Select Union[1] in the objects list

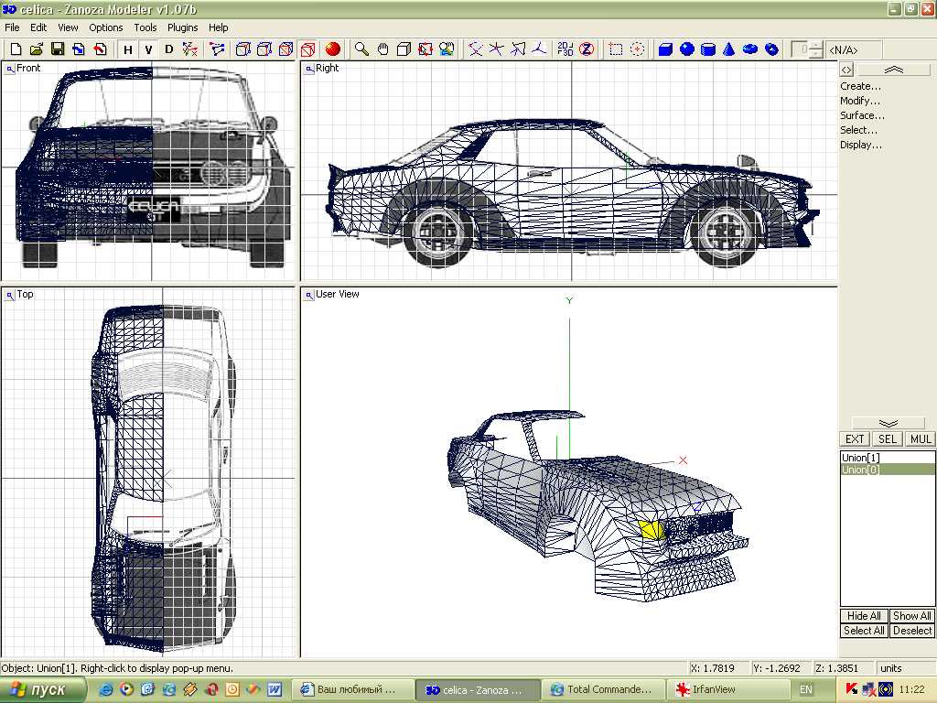point(860,458)
